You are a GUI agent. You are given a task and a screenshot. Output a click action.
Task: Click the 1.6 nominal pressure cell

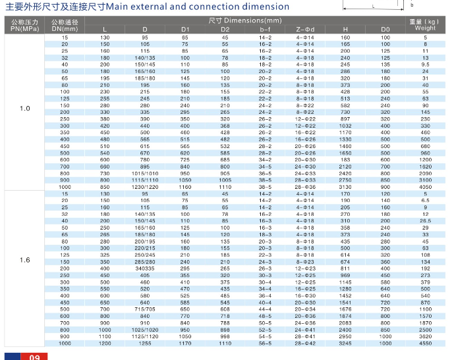24,260
